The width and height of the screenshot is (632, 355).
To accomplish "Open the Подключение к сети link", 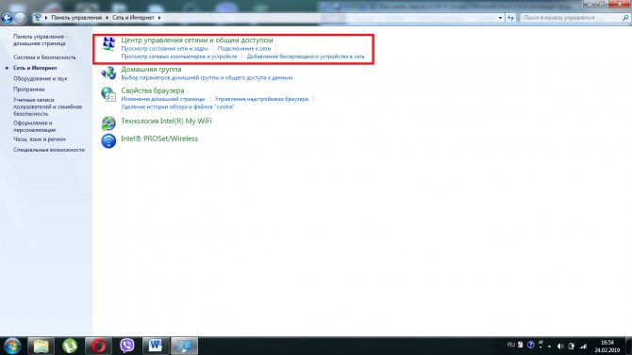I will pos(244,48).
